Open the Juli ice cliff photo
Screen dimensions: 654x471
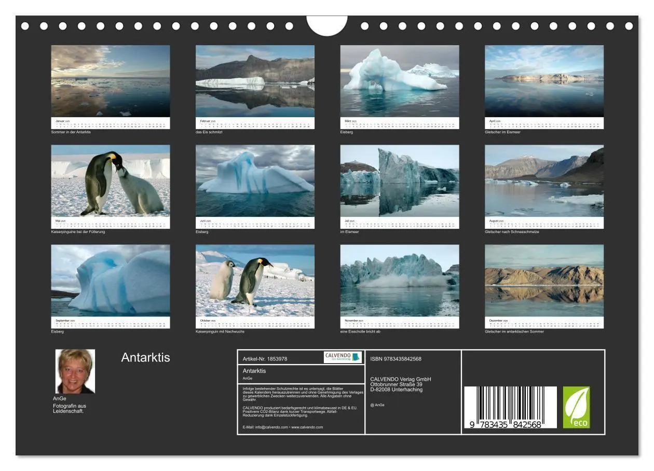400,181
